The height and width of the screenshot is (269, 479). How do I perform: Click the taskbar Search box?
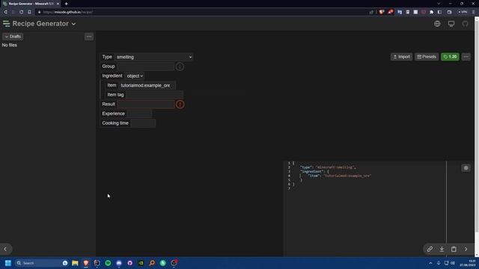pyautogui.click(x=42, y=263)
